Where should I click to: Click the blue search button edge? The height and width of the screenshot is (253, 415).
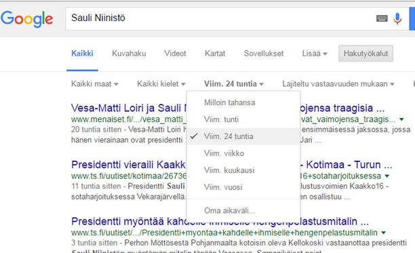pyautogui.click(x=412, y=19)
